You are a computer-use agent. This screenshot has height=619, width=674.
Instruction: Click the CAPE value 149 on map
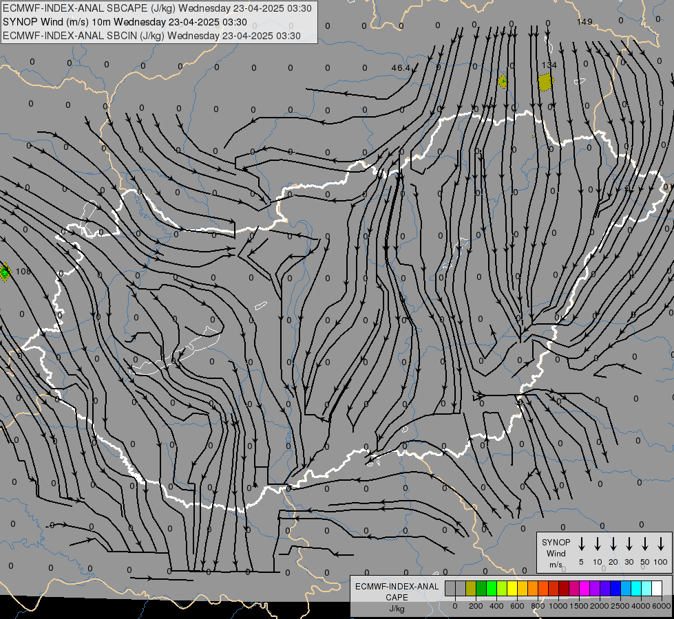(x=585, y=21)
